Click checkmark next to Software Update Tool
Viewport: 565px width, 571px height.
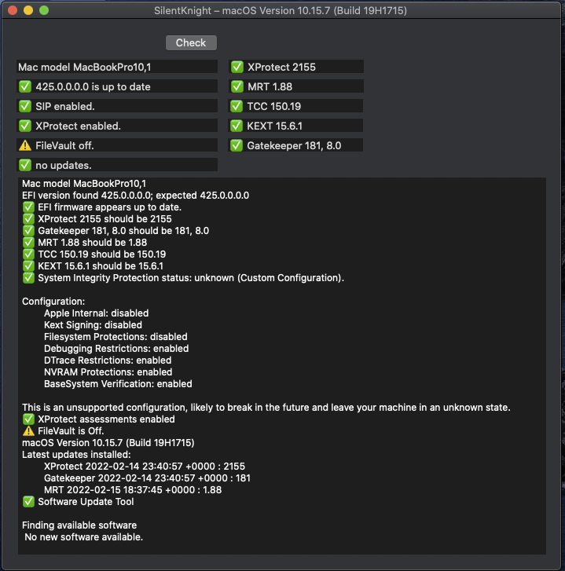[28, 502]
